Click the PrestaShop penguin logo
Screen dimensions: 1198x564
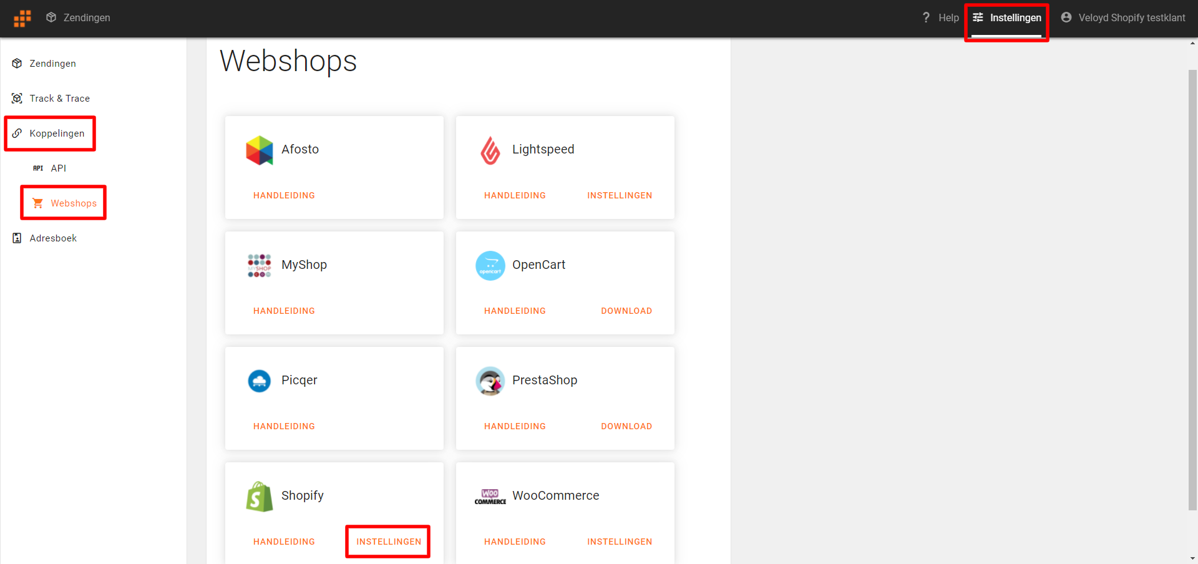(x=490, y=381)
